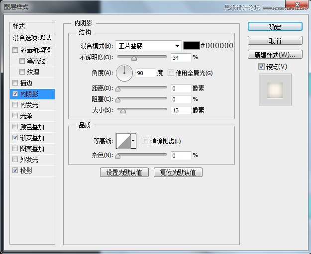Click 设置为默认值 button
The image size is (311, 254).
click(x=124, y=172)
